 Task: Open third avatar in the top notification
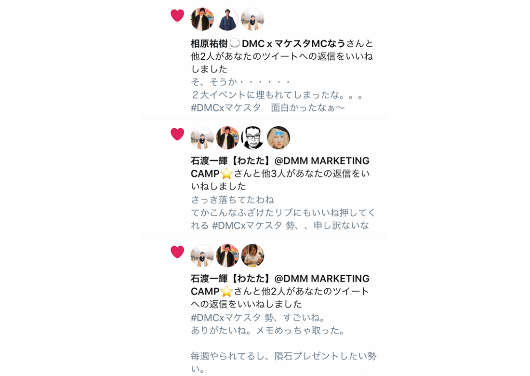[x=252, y=19]
